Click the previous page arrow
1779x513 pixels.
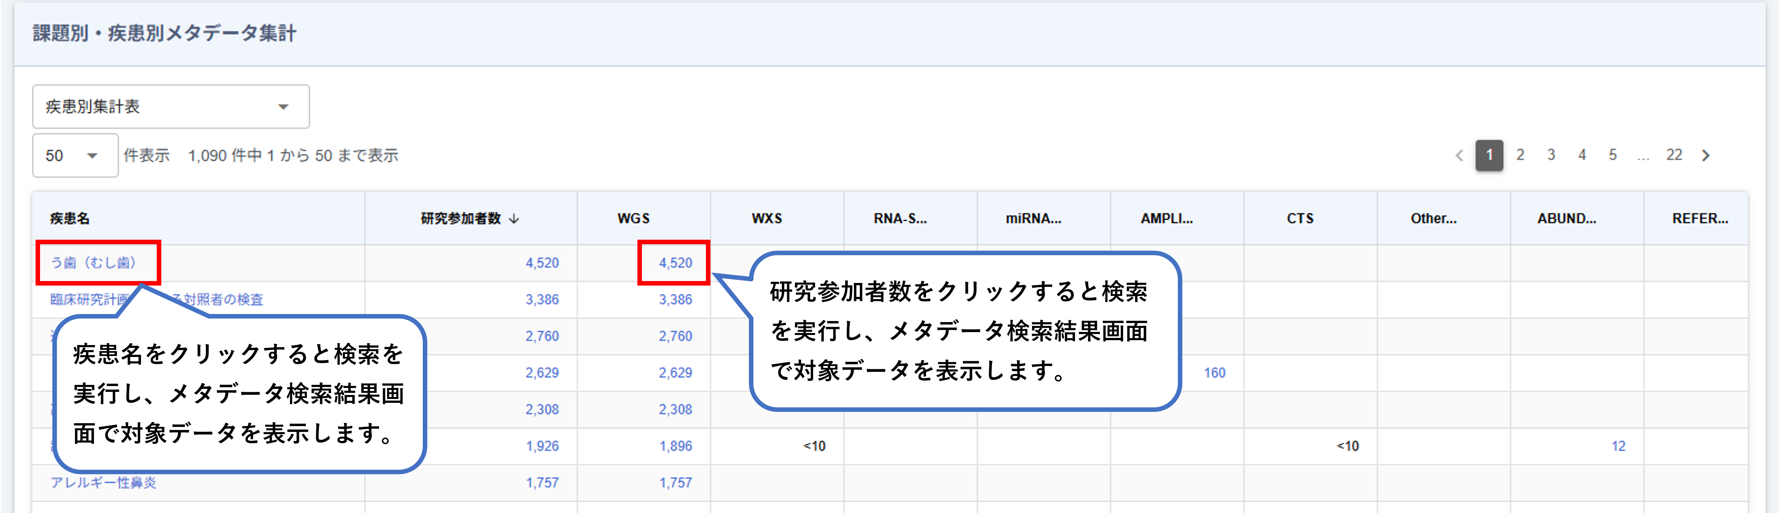click(x=1459, y=155)
